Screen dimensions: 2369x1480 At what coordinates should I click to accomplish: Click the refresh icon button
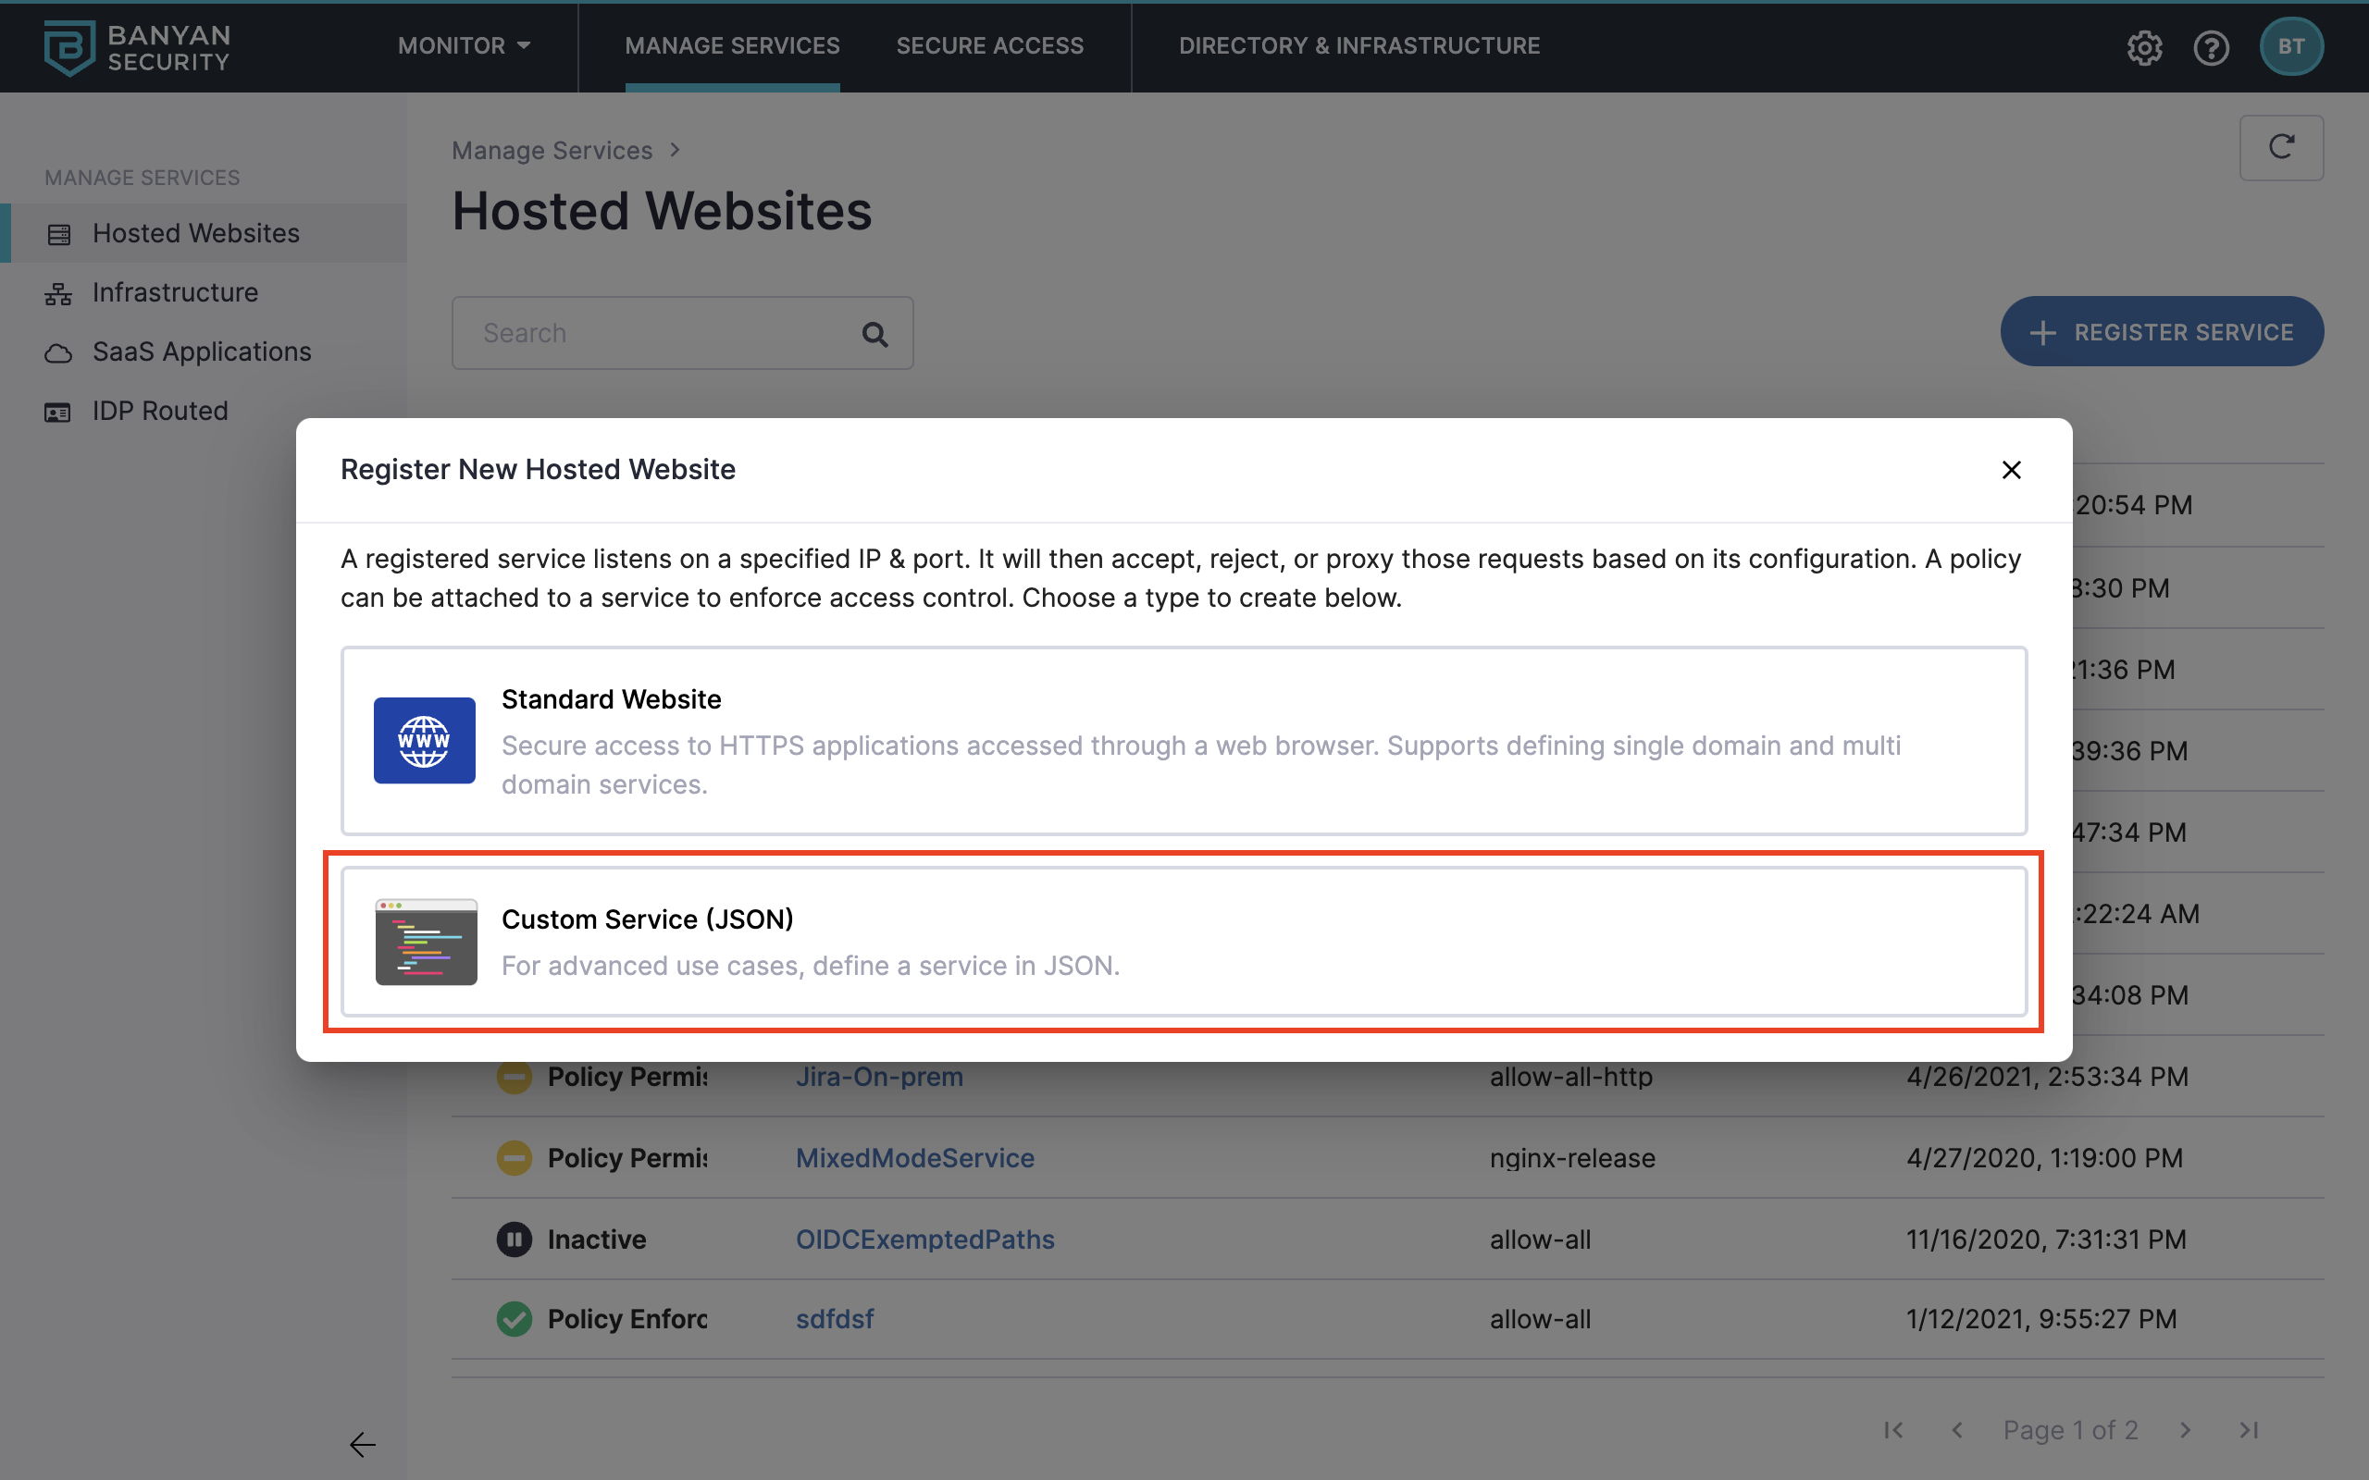pyautogui.click(x=2281, y=148)
